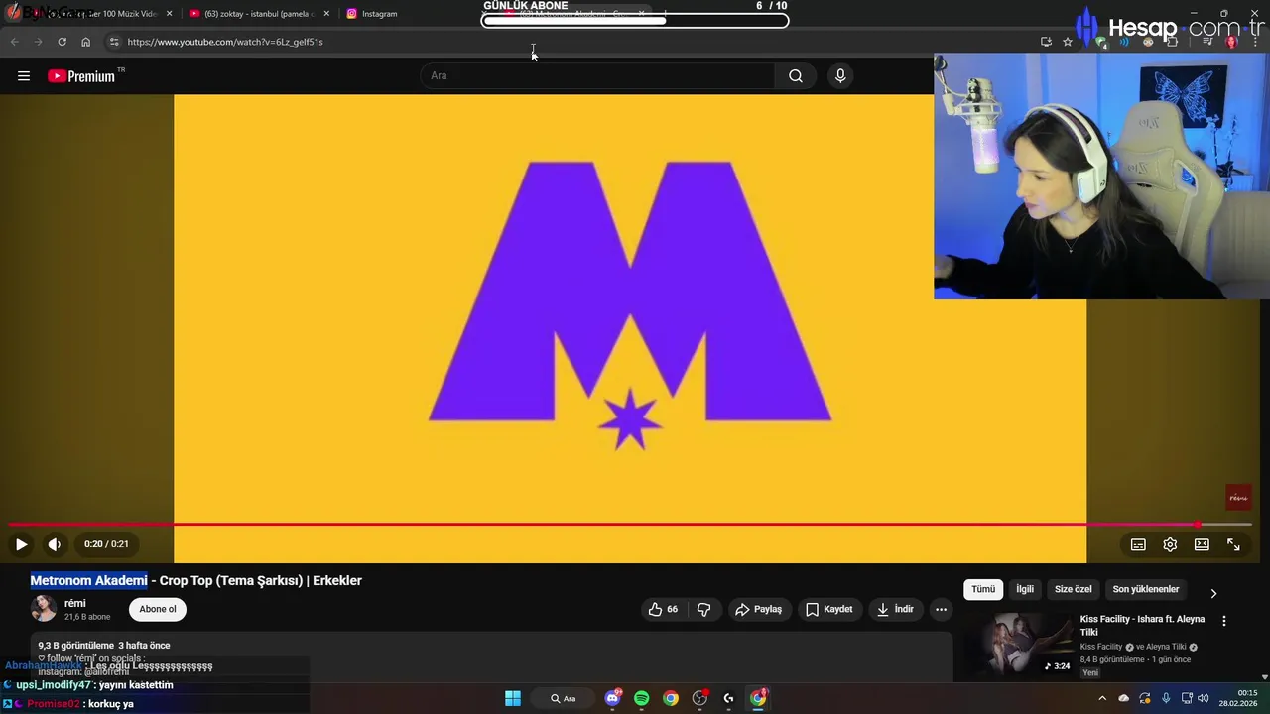
Task: Go back with the browser back arrow
Action: [14, 42]
